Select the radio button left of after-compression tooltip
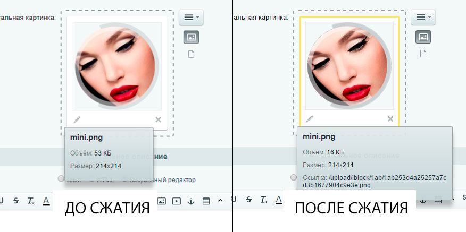This screenshot has height=232, width=466. click(294, 177)
